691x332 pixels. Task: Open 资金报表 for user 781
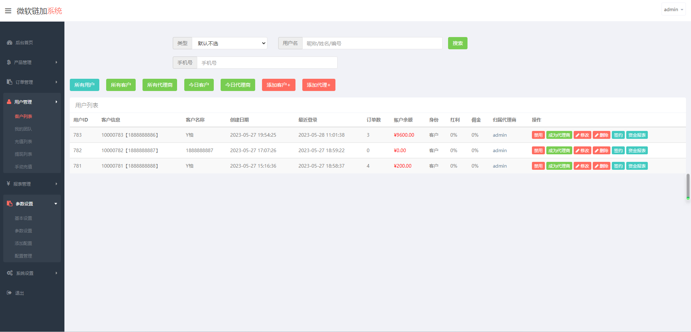pyautogui.click(x=637, y=166)
